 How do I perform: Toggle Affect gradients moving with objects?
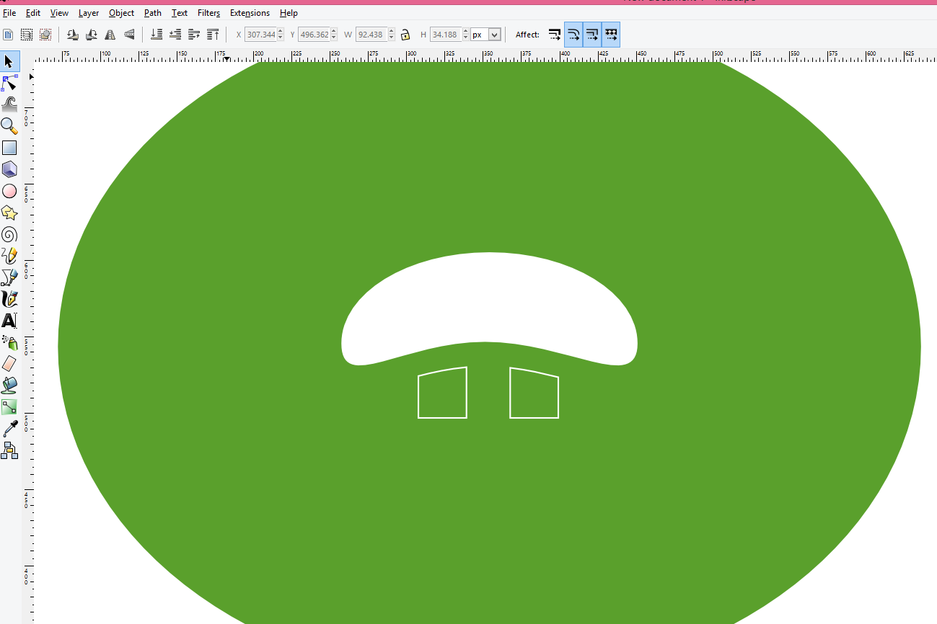pos(592,35)
